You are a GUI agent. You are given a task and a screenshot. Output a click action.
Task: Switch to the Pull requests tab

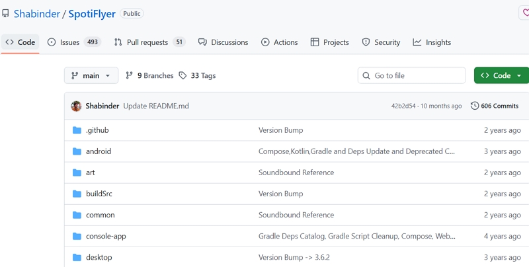pos(149,42)
